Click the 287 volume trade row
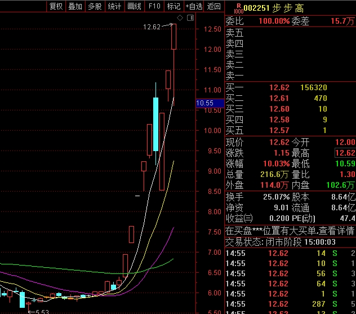This screenshot has width=356, height=314. point(290,304)
